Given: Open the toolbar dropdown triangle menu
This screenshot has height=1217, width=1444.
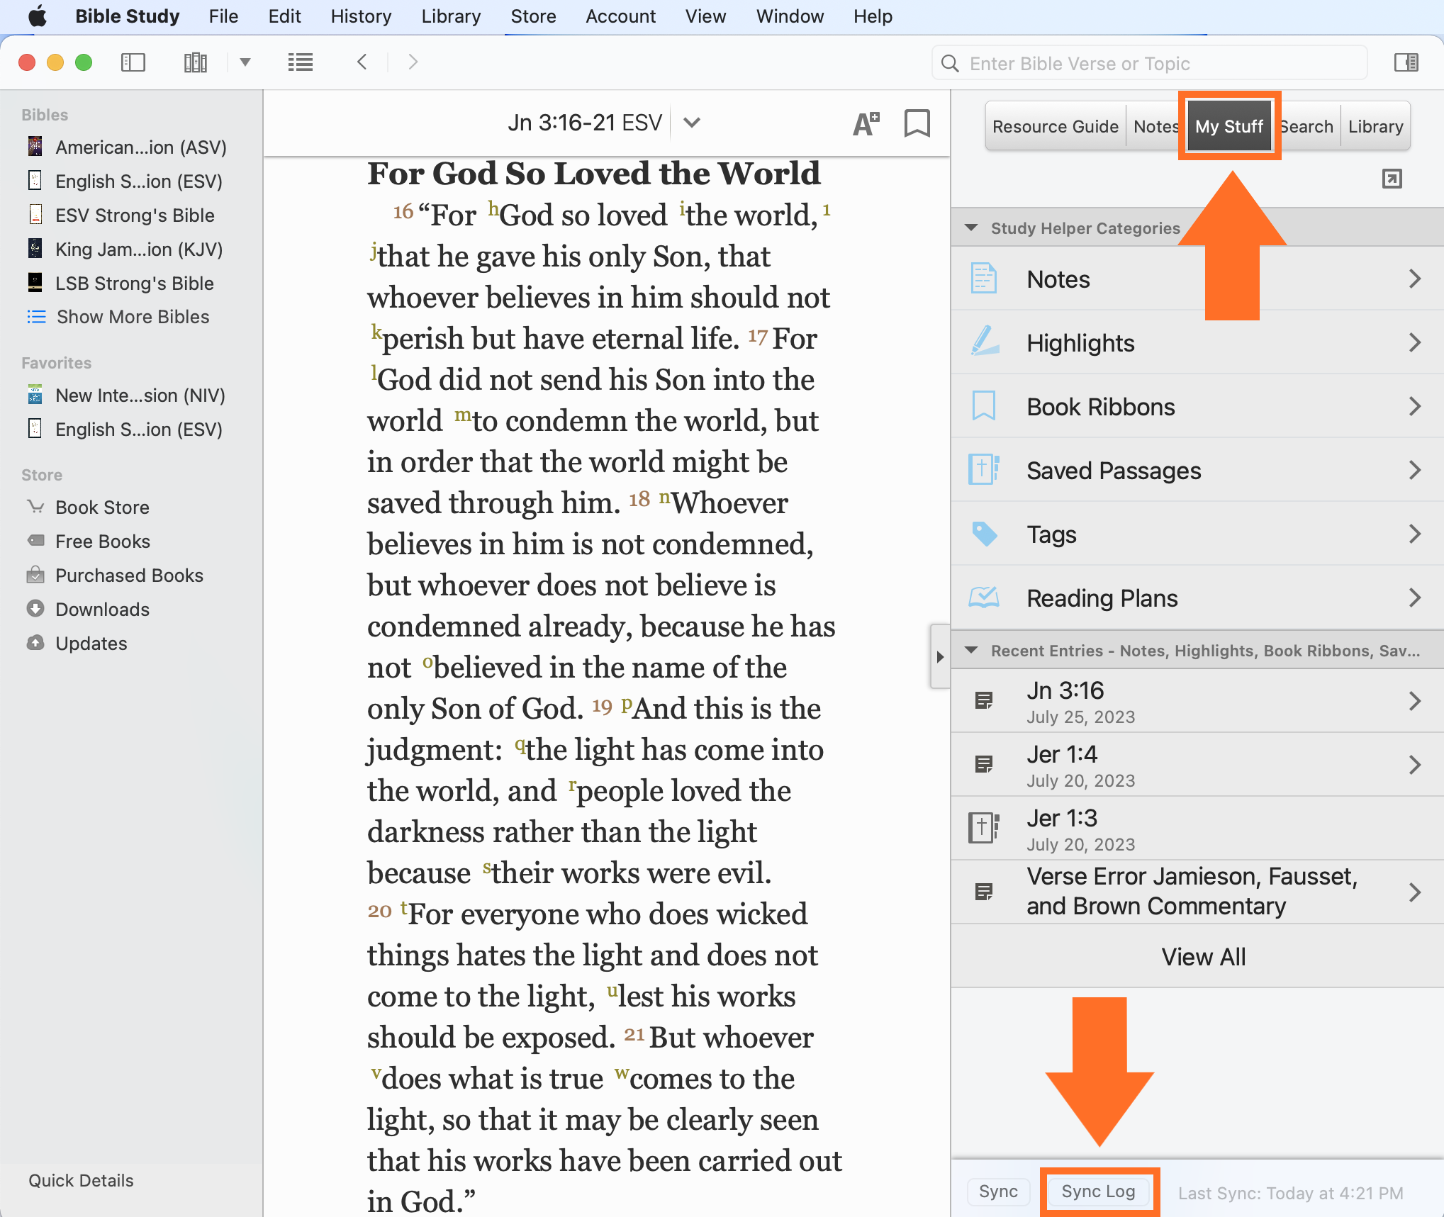Looking at the screenshot, I should click(245, 62).
